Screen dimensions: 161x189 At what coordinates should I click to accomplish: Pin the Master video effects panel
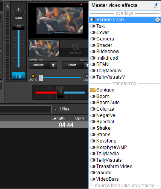156,5
